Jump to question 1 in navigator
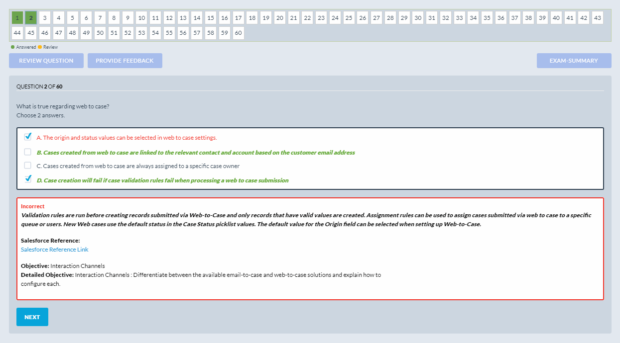This screenshot has height=343, width=620. click(17, 18)
